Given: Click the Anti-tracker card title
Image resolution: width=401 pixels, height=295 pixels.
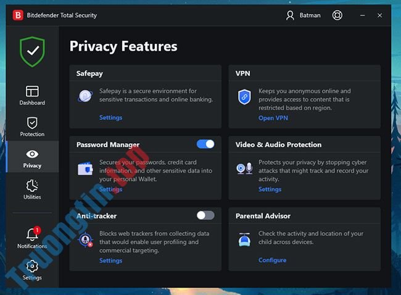Looking at the screenshot, I should 96,216.
